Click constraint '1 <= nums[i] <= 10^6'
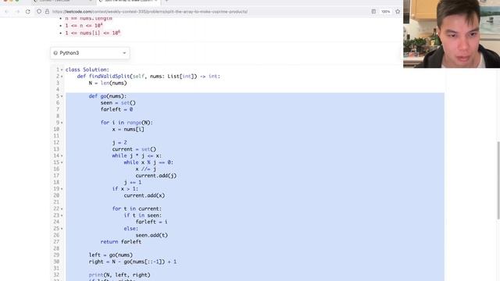 coord(92,33)
